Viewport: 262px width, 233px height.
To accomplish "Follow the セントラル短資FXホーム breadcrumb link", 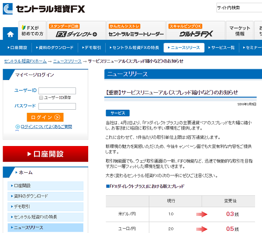I will point(25,61).
